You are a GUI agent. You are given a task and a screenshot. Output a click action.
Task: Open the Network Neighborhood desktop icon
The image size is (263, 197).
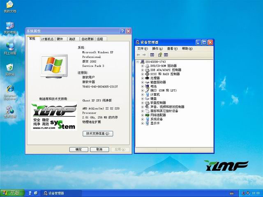(10, 49)
